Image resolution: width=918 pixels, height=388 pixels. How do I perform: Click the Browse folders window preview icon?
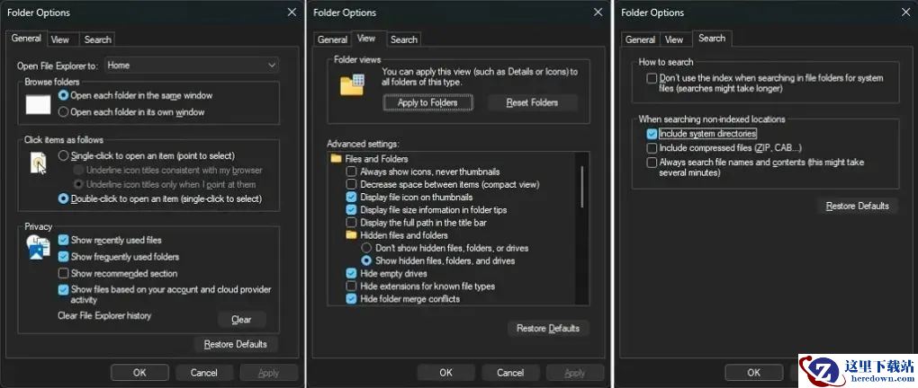click(x=38, y=104)
